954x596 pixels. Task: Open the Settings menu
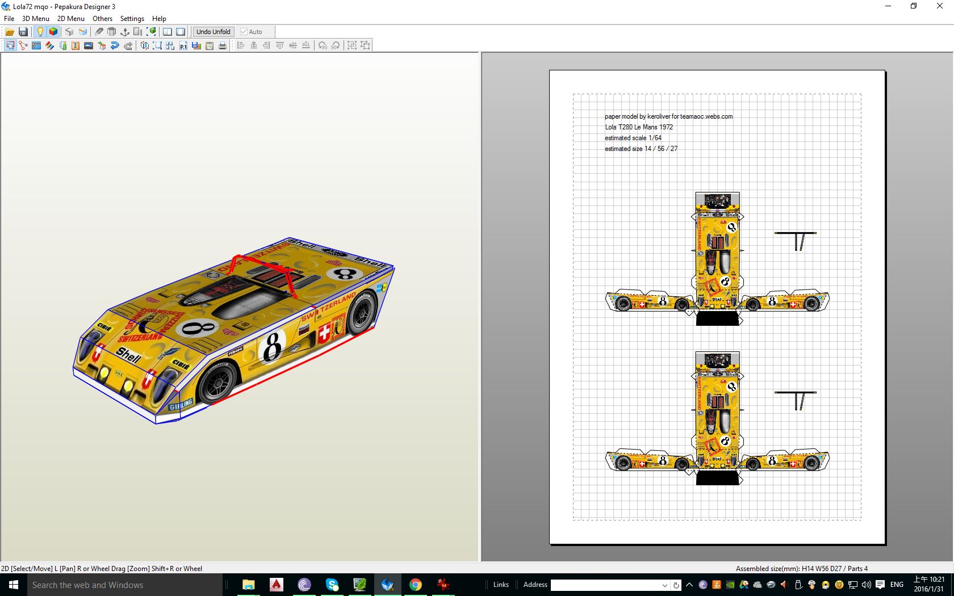coord(132,19)
